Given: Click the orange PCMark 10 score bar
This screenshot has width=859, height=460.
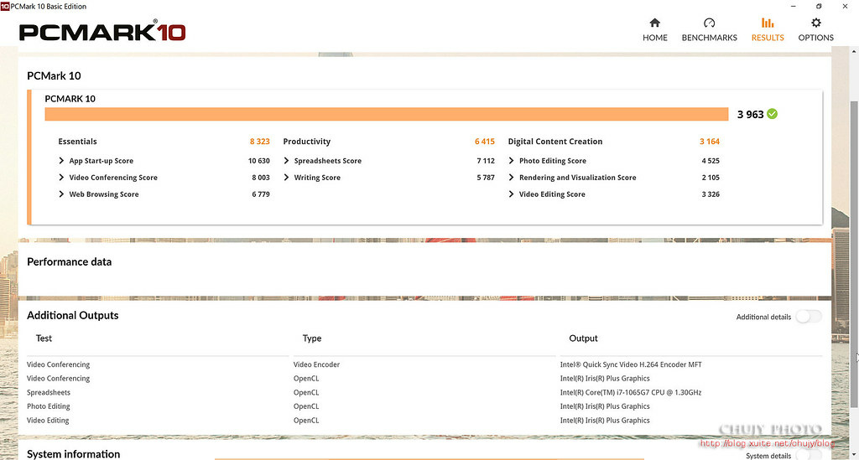Looking at the screenshot, I should 386,114.
